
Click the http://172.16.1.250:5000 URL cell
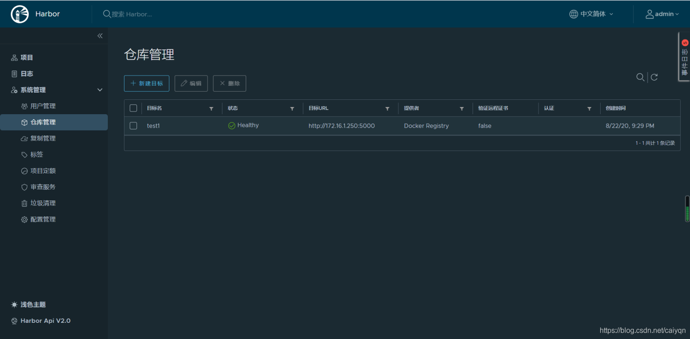(341, 126)
